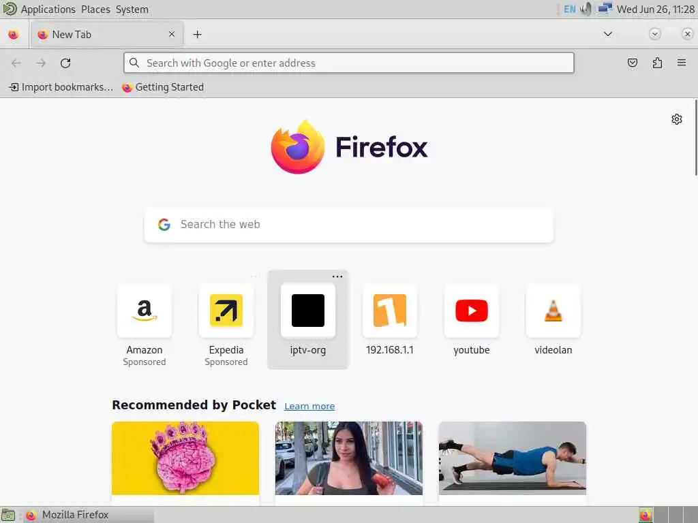
Task: Open Getting Started bookmark
Action: pos(163,87)
